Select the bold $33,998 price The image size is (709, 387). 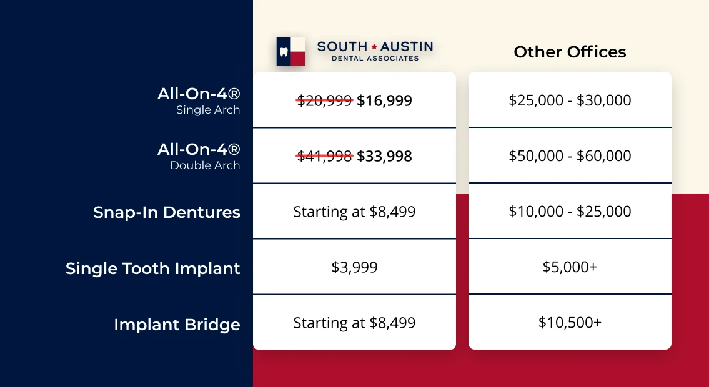point(384,156)
